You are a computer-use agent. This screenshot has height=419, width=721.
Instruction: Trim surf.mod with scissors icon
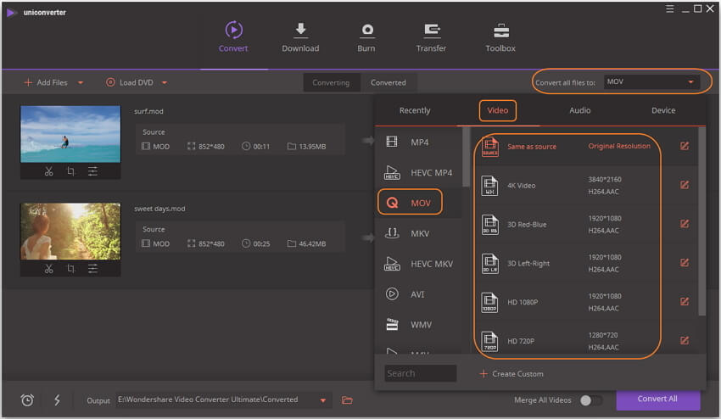click(x=48, y=171)
